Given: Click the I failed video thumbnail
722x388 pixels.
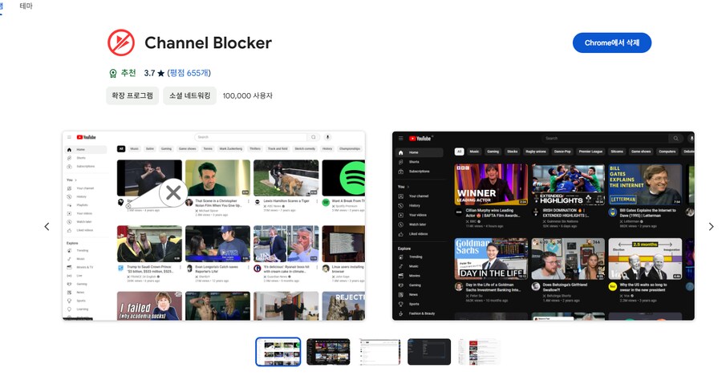Looking at the screenshot, I should coord(149,305).
